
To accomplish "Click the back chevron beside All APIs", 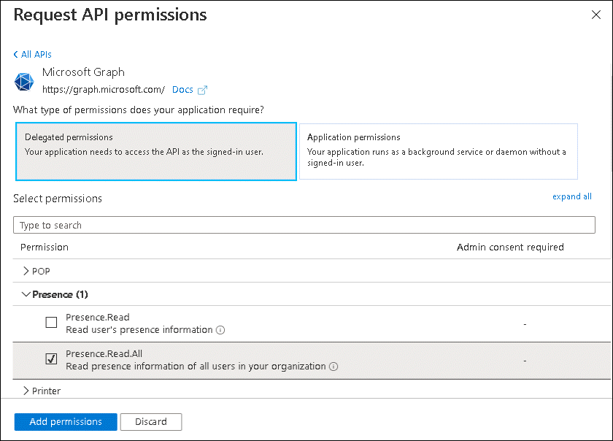I will point(15,55).
